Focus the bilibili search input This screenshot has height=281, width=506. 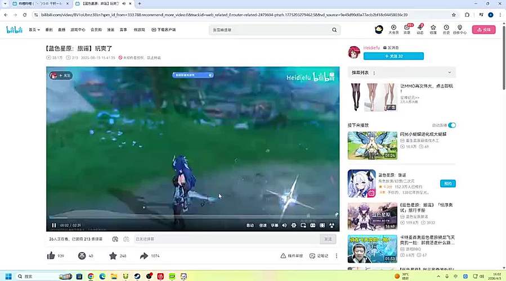270,30
